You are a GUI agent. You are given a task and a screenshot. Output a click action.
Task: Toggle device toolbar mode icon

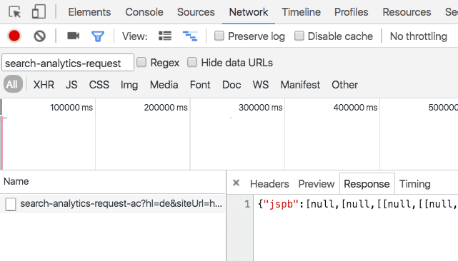tap(39, 12)
